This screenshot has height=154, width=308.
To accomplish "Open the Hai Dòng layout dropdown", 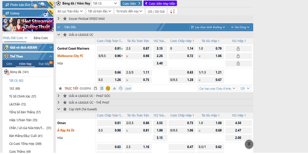I will click(x=240, y=27).
